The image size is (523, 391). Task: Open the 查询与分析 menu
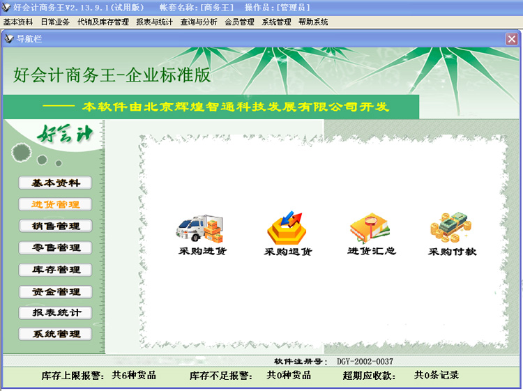[x=199, y=22]
